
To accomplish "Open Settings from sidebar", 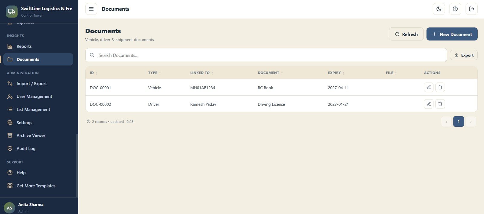I will coord(38,122).
